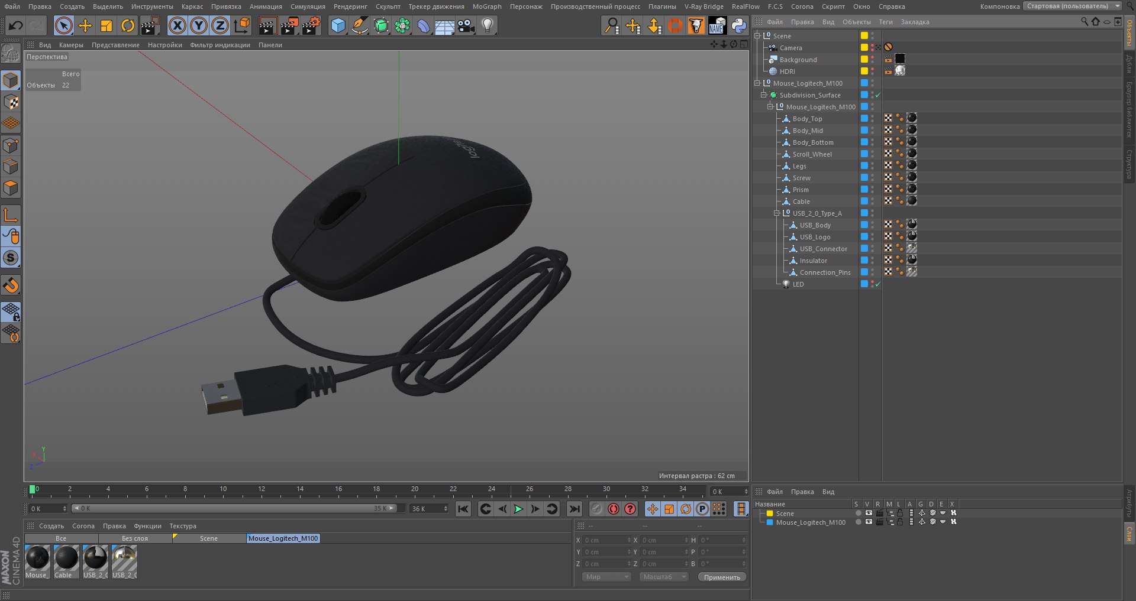Collapse the Subdivision_Surface object
This screenshot has width=1136, height=601.
point(764,95)
